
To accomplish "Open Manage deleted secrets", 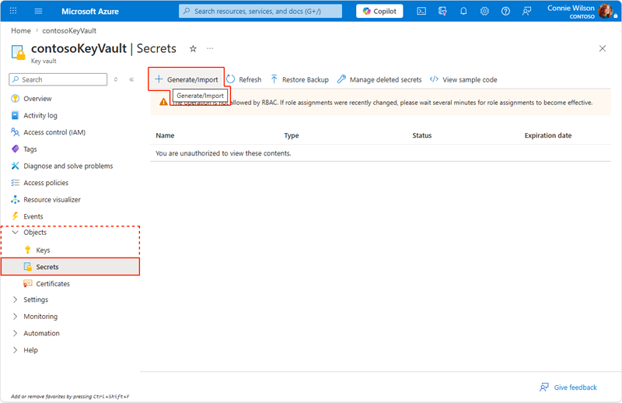I will [x=379, y=79].
